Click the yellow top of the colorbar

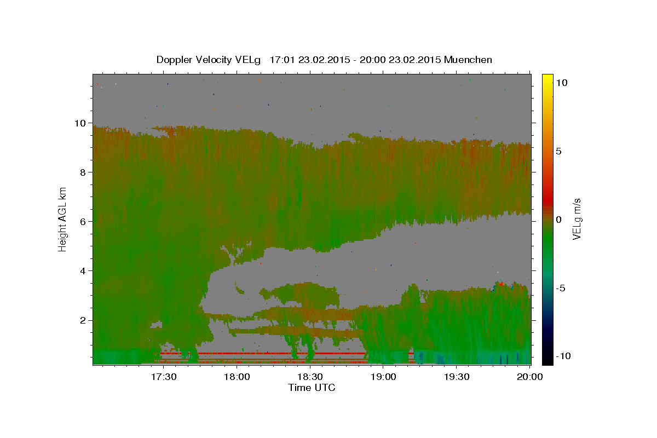coord(547,79)
